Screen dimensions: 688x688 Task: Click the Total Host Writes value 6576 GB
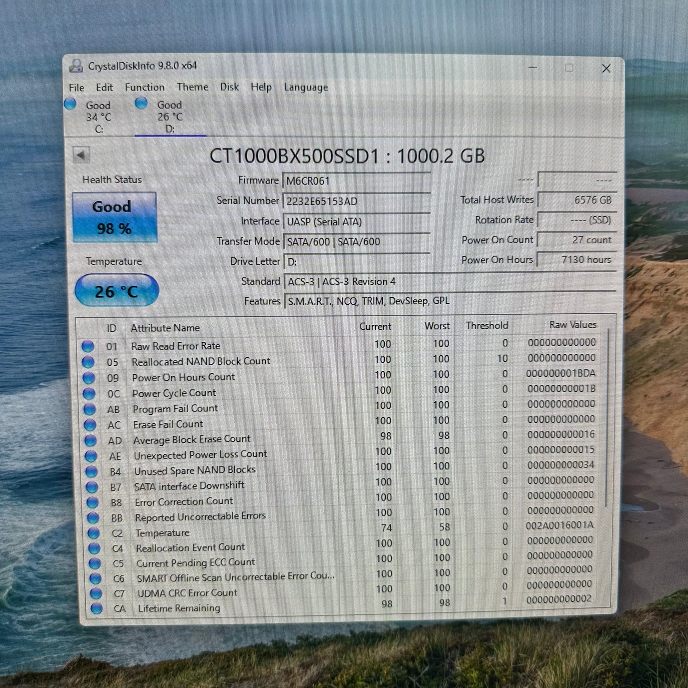(577, 200)
